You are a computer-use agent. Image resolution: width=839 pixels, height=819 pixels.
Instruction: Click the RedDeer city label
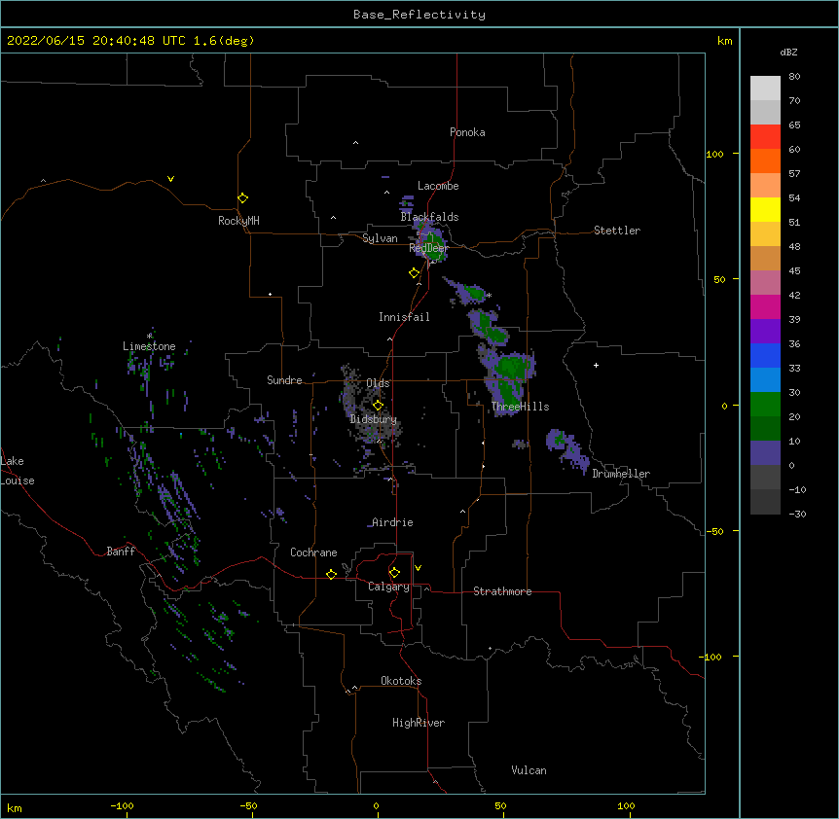click(x=428, y=248)
